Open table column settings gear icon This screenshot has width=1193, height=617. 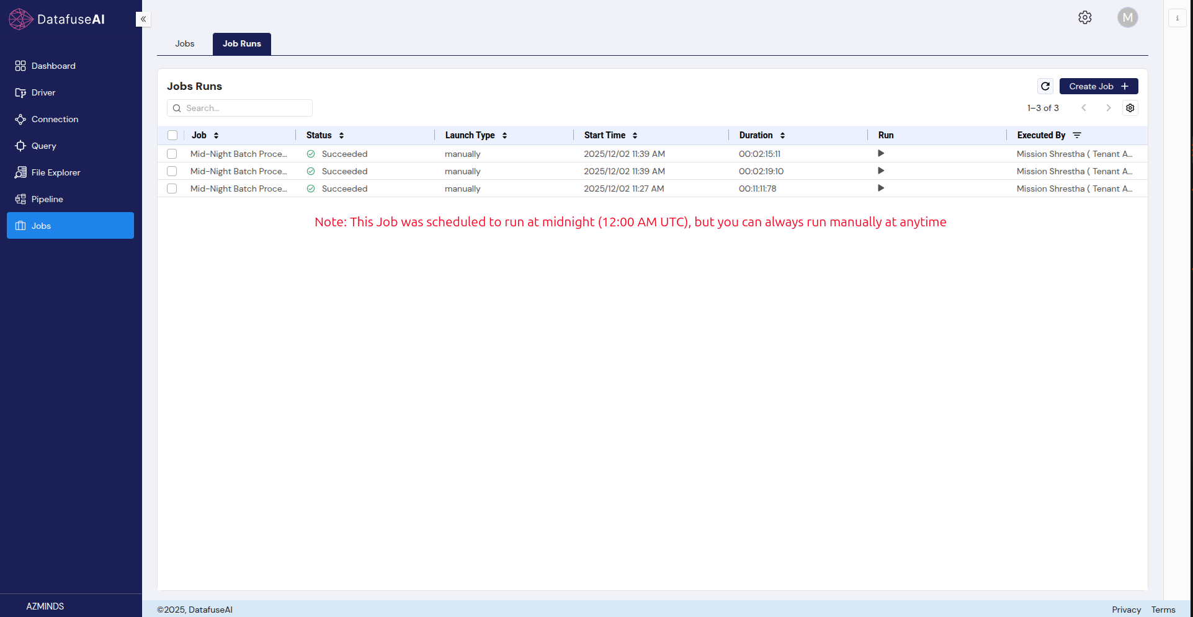tap(1130, 108)
